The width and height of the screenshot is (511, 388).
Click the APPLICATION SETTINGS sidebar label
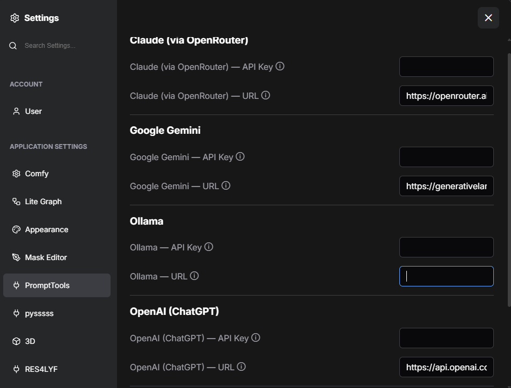click(48, 147)
